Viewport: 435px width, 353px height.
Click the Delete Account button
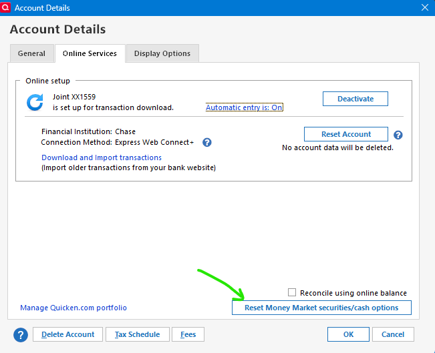(67, 334)
